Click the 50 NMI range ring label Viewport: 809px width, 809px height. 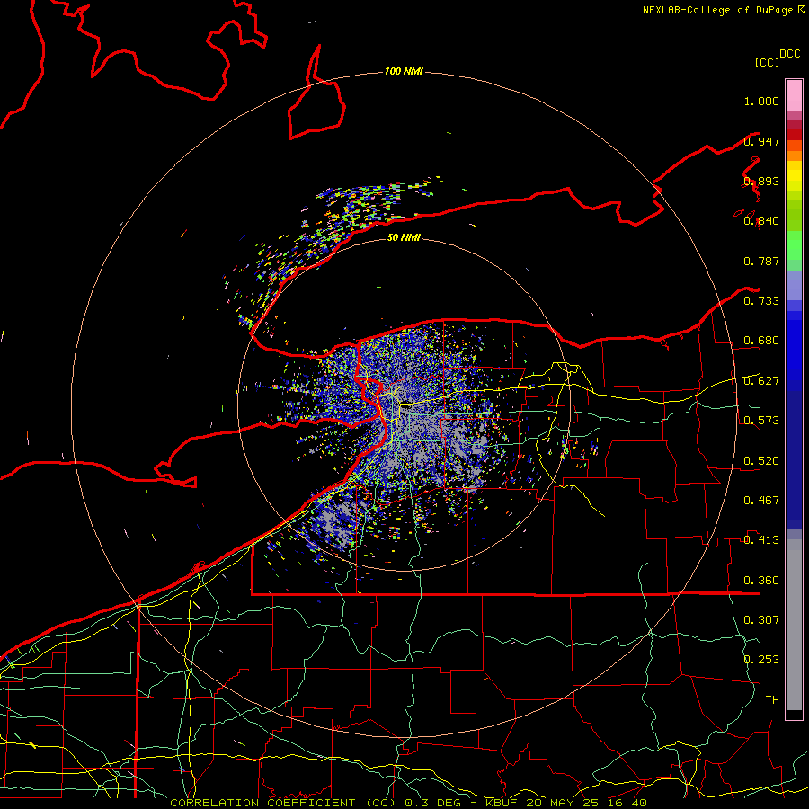coord(404,237)
